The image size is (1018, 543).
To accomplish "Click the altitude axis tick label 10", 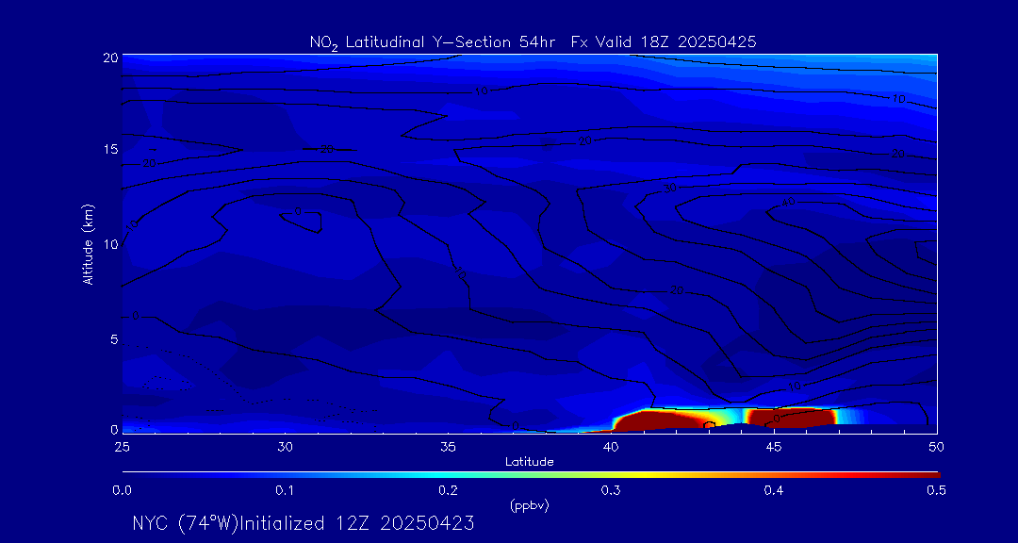I will coord(110,243).
